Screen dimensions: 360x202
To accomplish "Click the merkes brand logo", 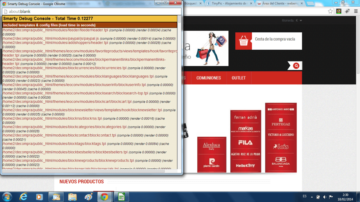I will pyautogui.click(x=245, y=129).
